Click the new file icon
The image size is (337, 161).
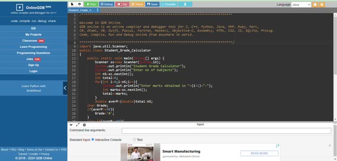(x=72, y=4)
